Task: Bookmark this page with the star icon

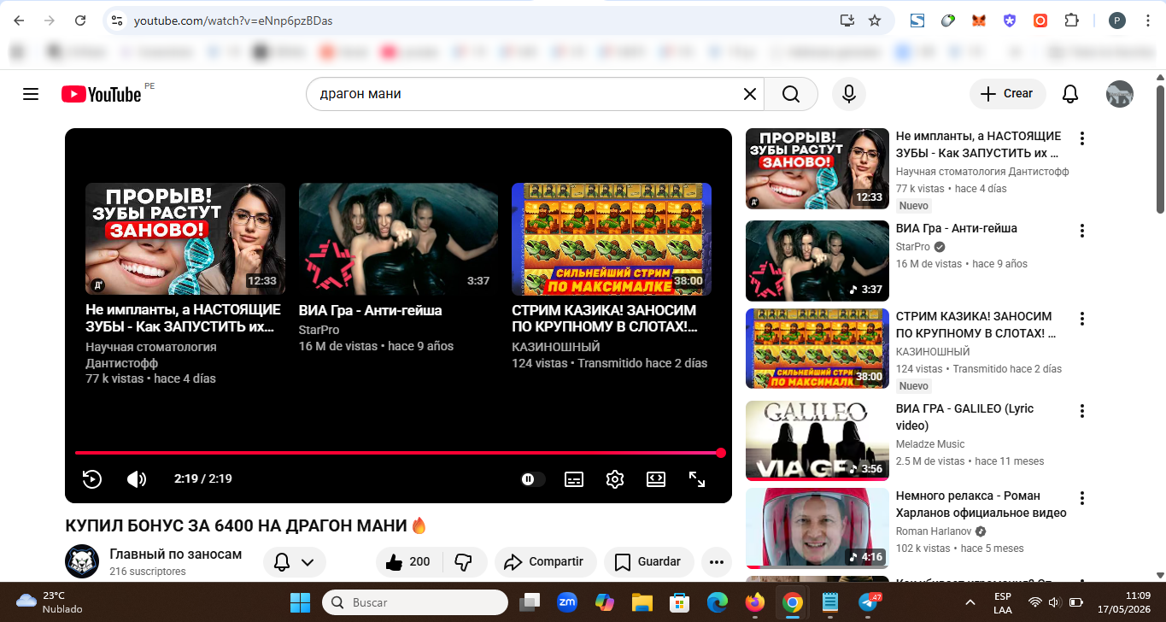Action: [x=875, y=21]
